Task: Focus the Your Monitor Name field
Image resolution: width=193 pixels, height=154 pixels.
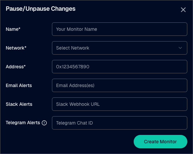Action: pyautogui.click(x=120, y=29)
